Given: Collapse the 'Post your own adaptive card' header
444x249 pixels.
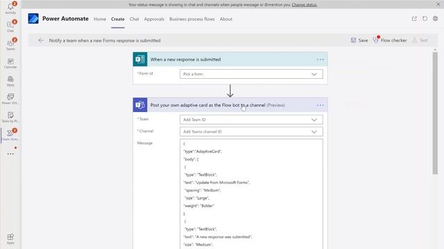Looking at the screenshot, I should click(x=230, y=105).
